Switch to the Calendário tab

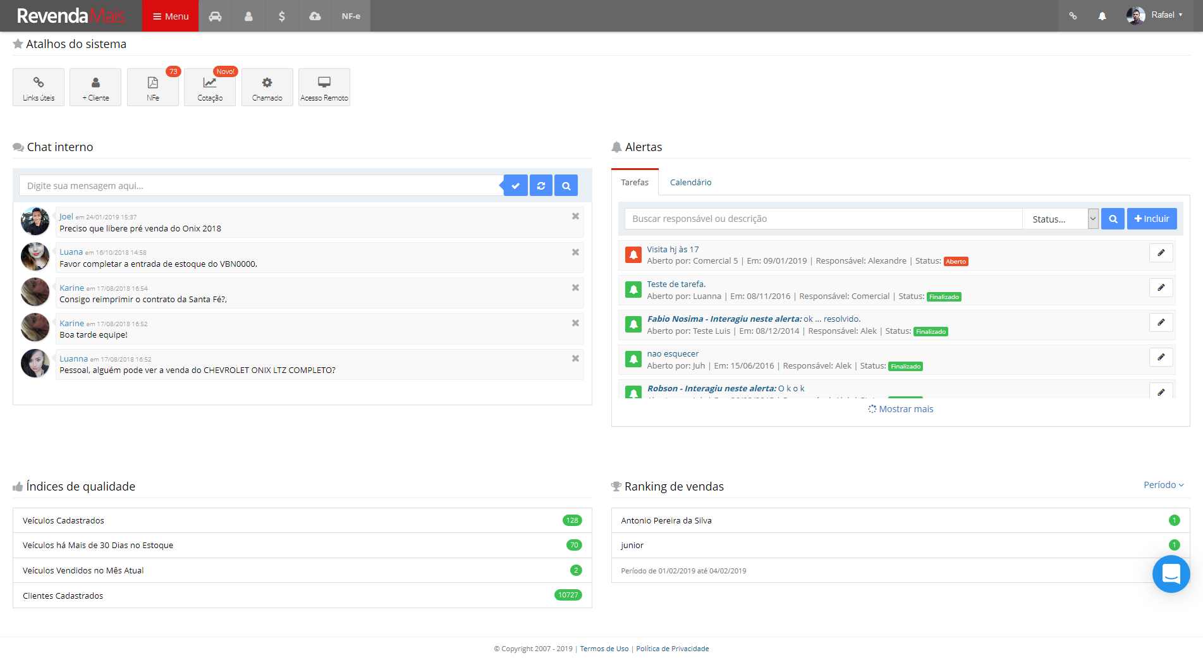pos(690,182)
